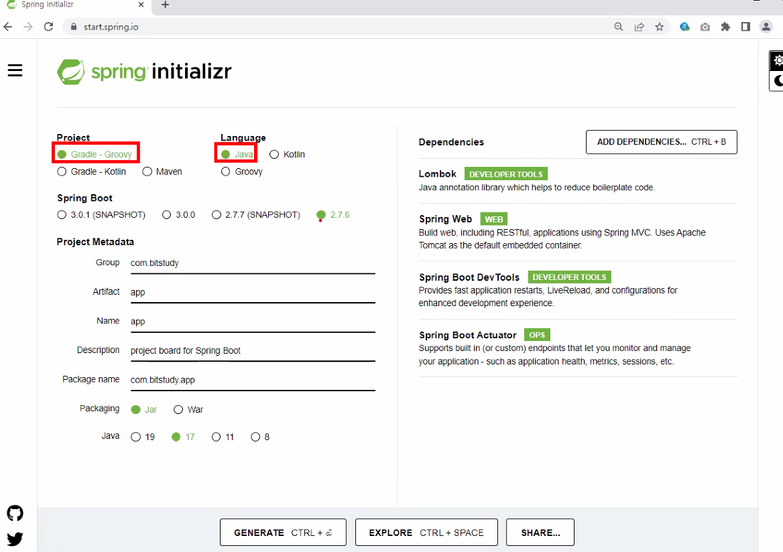The image size is (783, 552).
Task: Click the site lock icon
Action: point(74,27)
